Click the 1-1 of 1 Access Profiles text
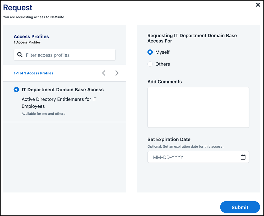This screenshot has height=216, width=264. point(33,73)
